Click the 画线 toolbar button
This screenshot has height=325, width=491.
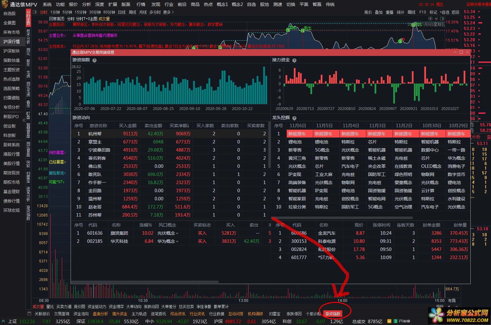411,12
